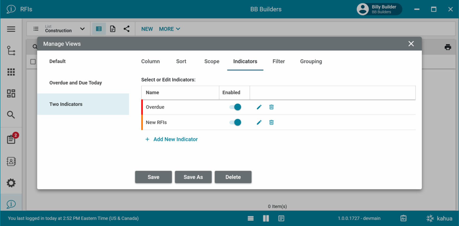Tick the select-all checkbox in the list header
459x226 pixels.
point(33,62)
